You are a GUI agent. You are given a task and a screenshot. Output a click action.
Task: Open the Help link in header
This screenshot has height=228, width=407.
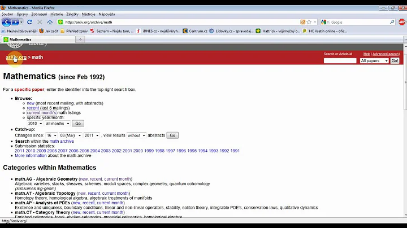click(367, 54)
